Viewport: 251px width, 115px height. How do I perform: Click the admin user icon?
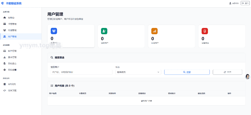click(x=230, y=3)
